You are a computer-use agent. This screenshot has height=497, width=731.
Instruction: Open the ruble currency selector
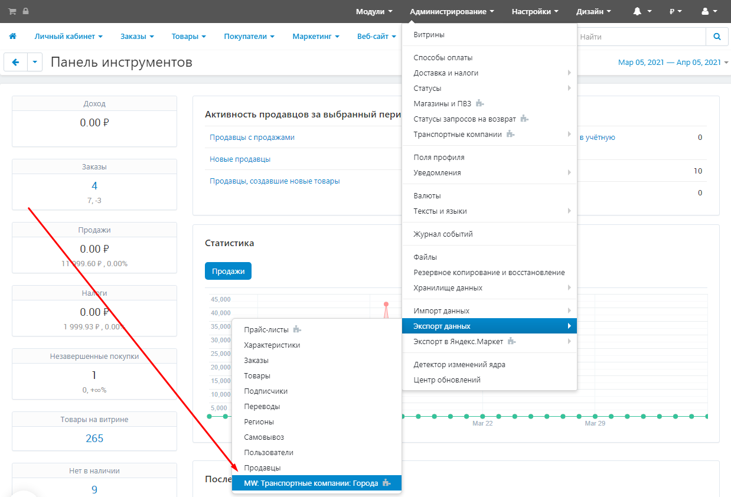[x=675, y=11]
